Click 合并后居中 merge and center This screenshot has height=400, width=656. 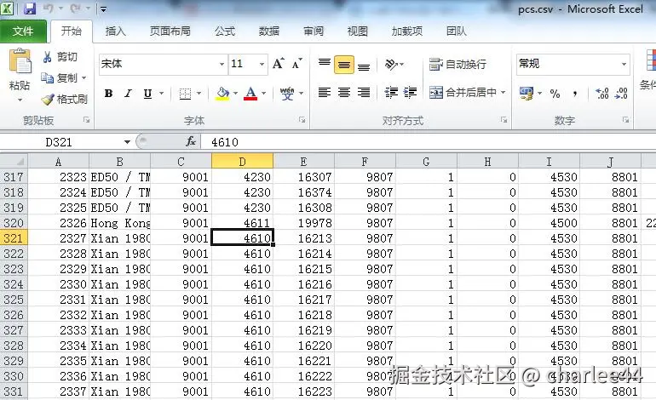463,93
